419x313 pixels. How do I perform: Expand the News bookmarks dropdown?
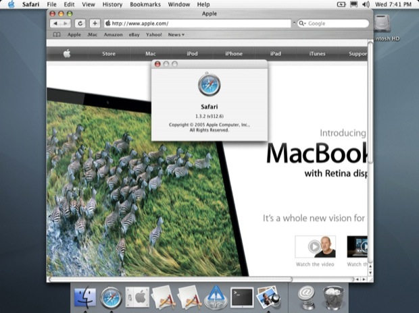coord(176,34)
